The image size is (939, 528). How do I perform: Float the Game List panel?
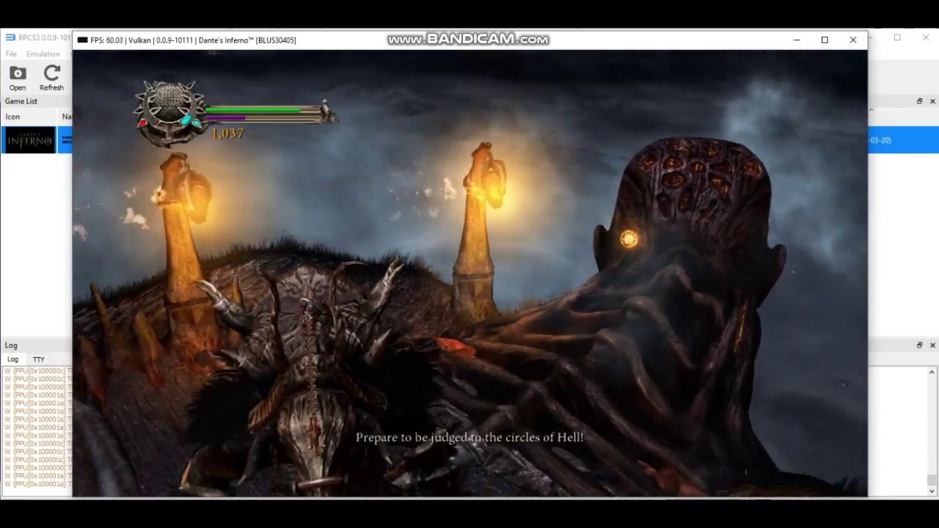tap(919, 101)
